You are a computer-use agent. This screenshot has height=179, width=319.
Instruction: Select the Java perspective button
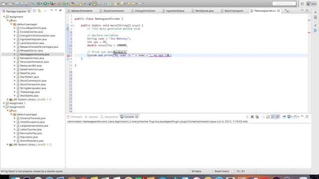[x=312, y=3]
